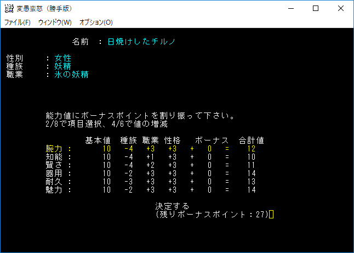Click the character name 日焼けしたチルノ

coord(141,42)
